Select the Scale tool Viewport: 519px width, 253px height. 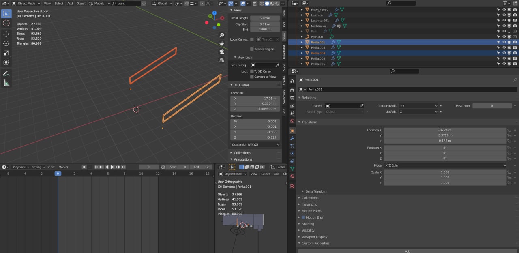[x=6, y=53]
